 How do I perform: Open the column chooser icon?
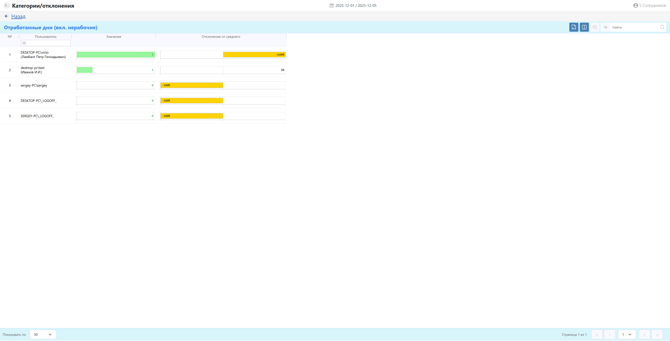584,27
